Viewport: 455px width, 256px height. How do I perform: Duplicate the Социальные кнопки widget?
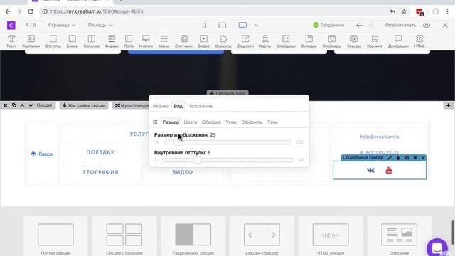407,158
